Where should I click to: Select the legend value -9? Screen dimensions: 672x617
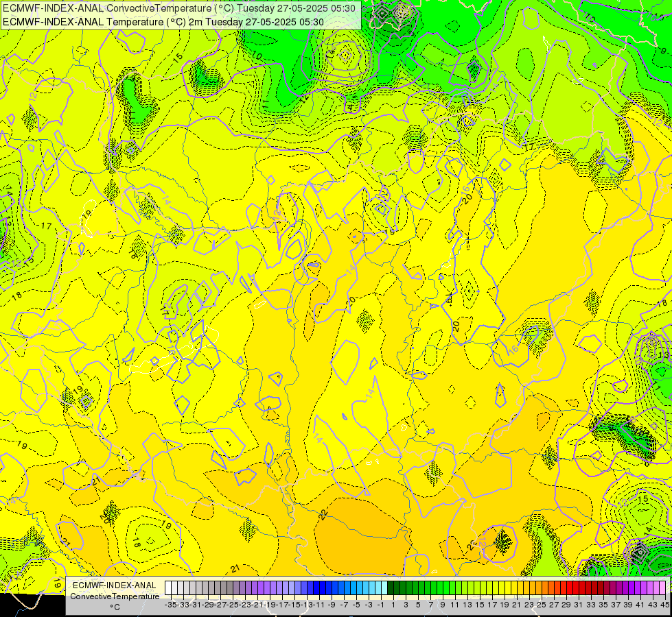(x=332, y=605)
